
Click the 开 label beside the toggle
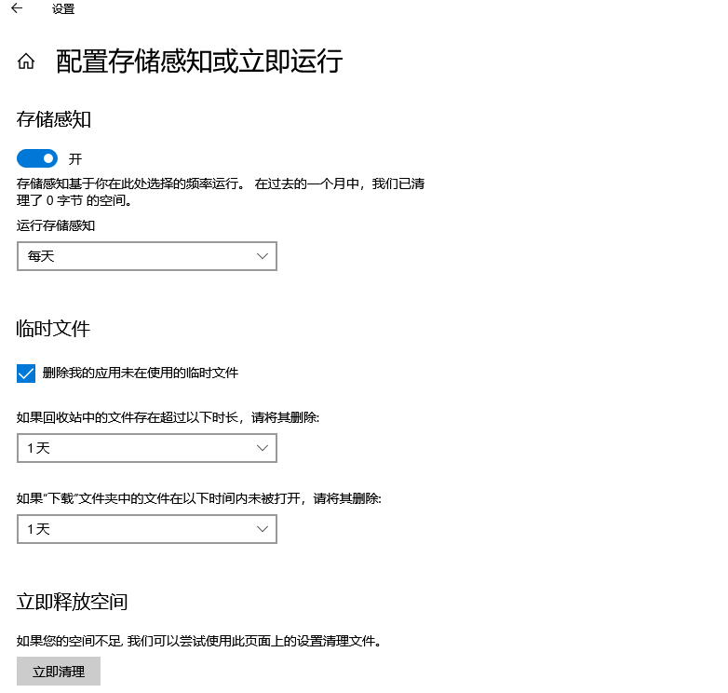75,159
